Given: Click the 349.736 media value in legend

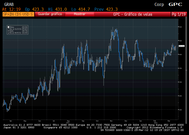Looking at the screenshot, I should (25, 31).
